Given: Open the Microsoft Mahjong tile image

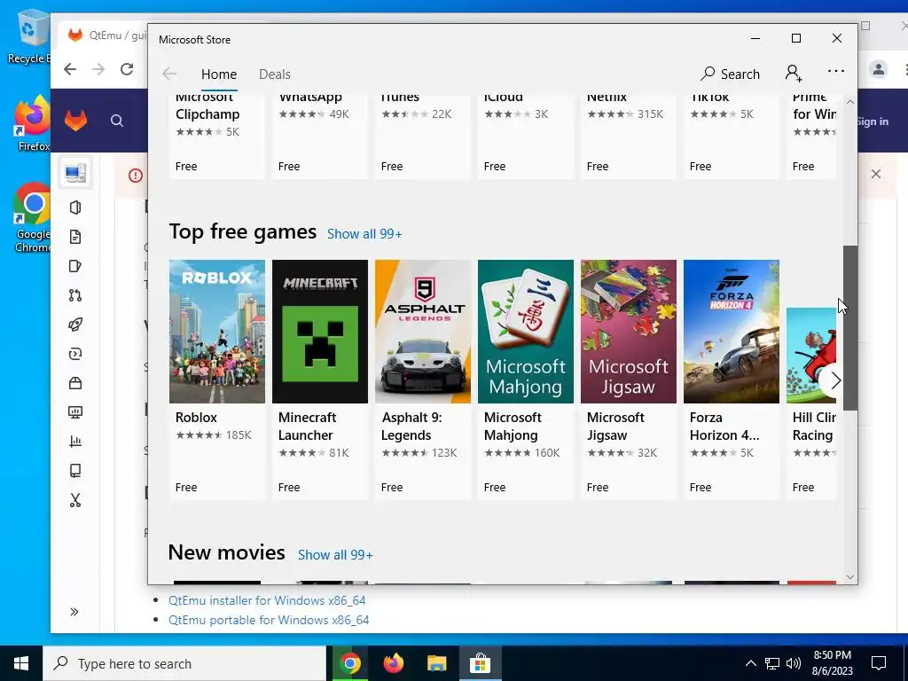Looking at the screenshot, I should pos(526,332).
